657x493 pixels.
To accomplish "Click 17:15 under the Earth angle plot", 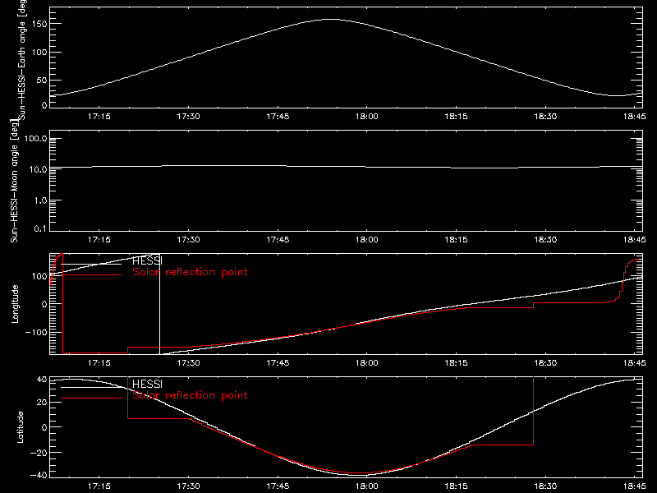I will pyautogui.click(x=99, y=117).
